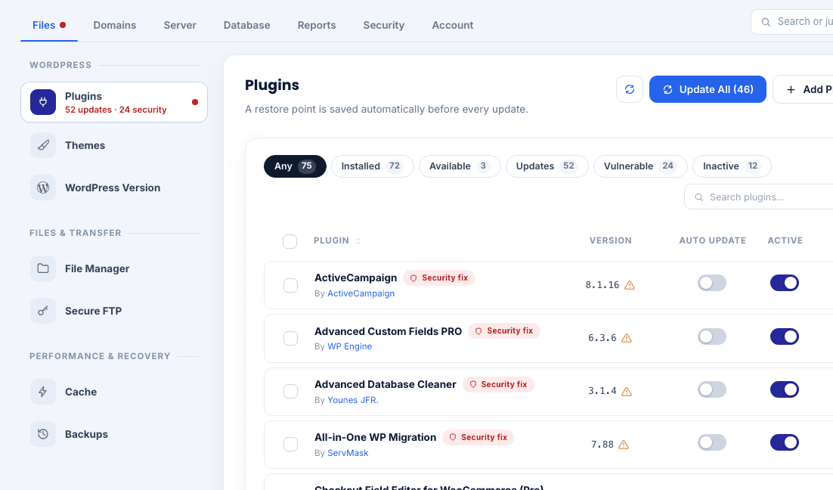Image resolution: width=833 pixels, height=490 pixels.
Task: Click the Add Plugin button
Action: point(804,89)
